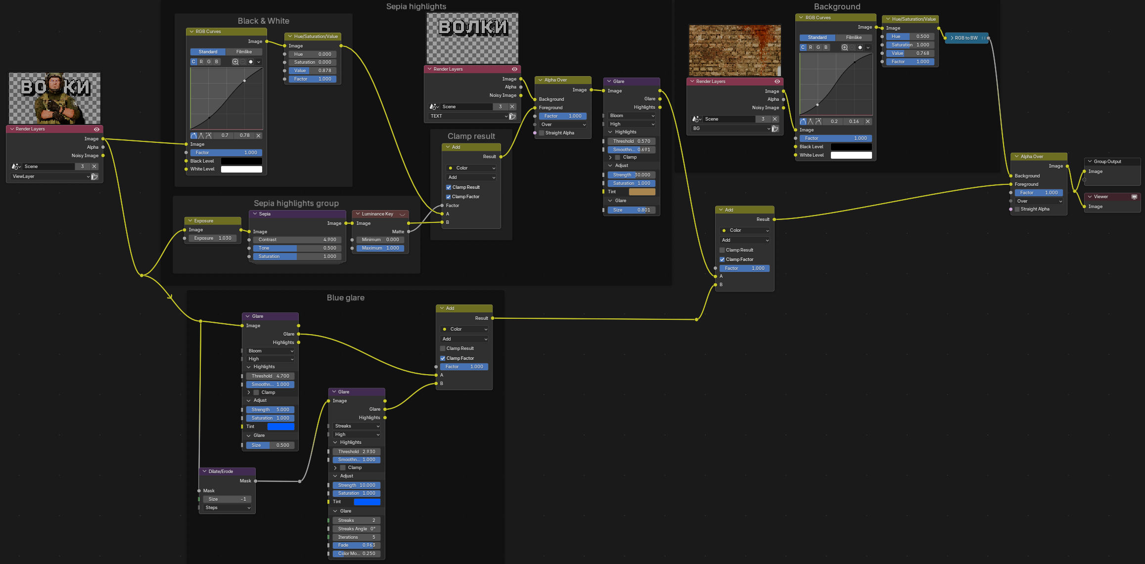Click clipping options dot icon in Background RGB Curves

[860, 47]
